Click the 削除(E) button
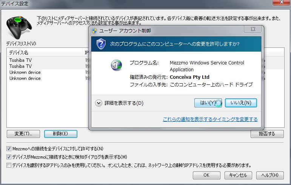Image resolution: width=291 pixels, height=185 pixels. (x=60, y=134)
